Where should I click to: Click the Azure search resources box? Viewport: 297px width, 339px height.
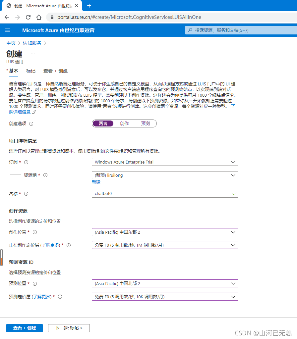pyautogui.click(x=241, y=30)
